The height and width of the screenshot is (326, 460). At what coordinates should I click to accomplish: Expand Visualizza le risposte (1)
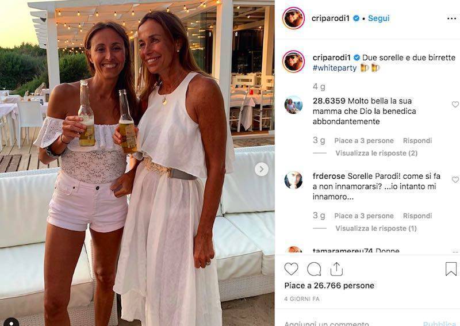[376, 228]
